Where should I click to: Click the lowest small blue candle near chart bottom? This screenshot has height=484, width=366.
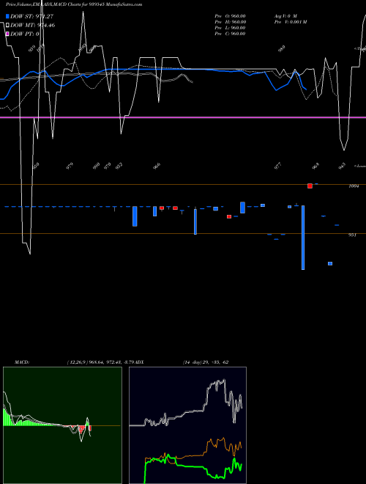pos(330,263)
